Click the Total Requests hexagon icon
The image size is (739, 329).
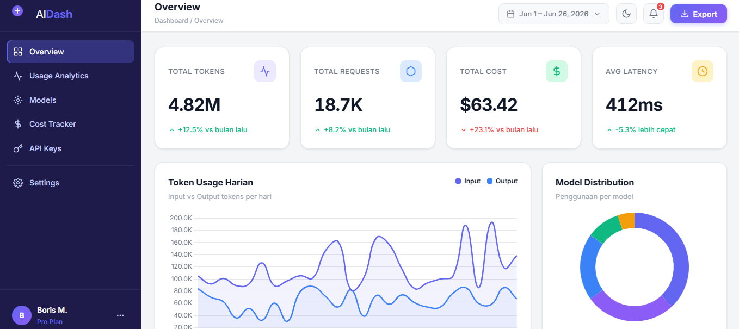click(411, 71)
